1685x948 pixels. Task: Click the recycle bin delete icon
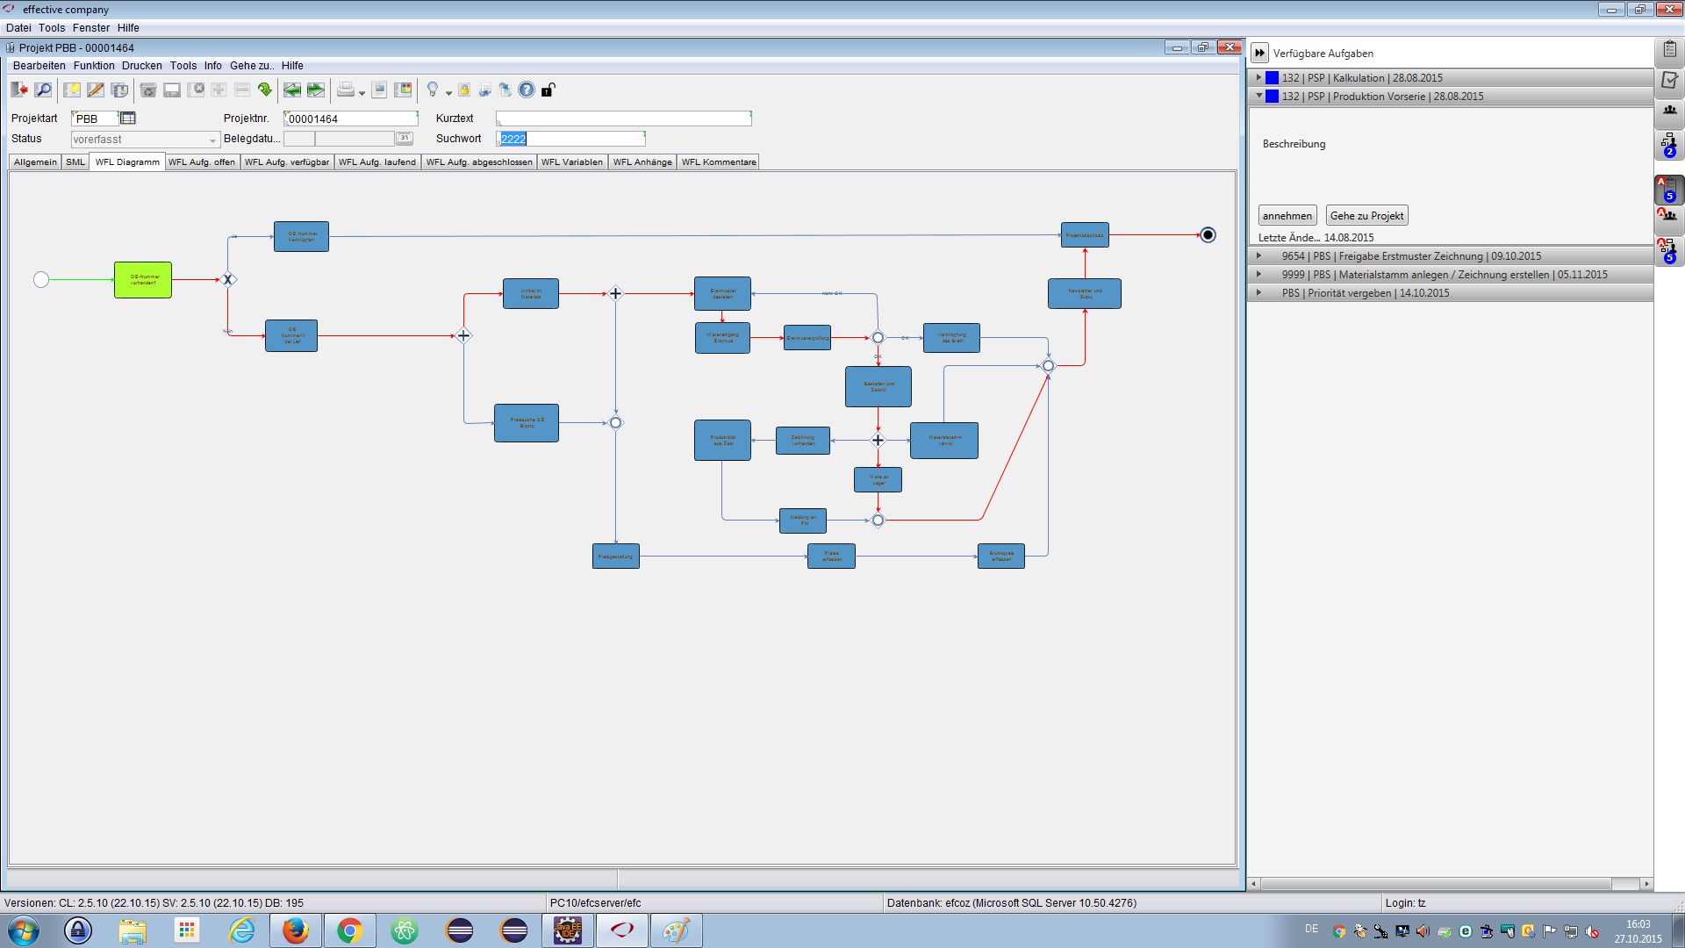[148, 90]
